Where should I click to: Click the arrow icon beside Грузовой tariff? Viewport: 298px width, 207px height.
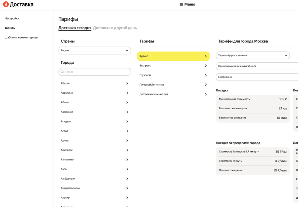click(x=206, y=75)
